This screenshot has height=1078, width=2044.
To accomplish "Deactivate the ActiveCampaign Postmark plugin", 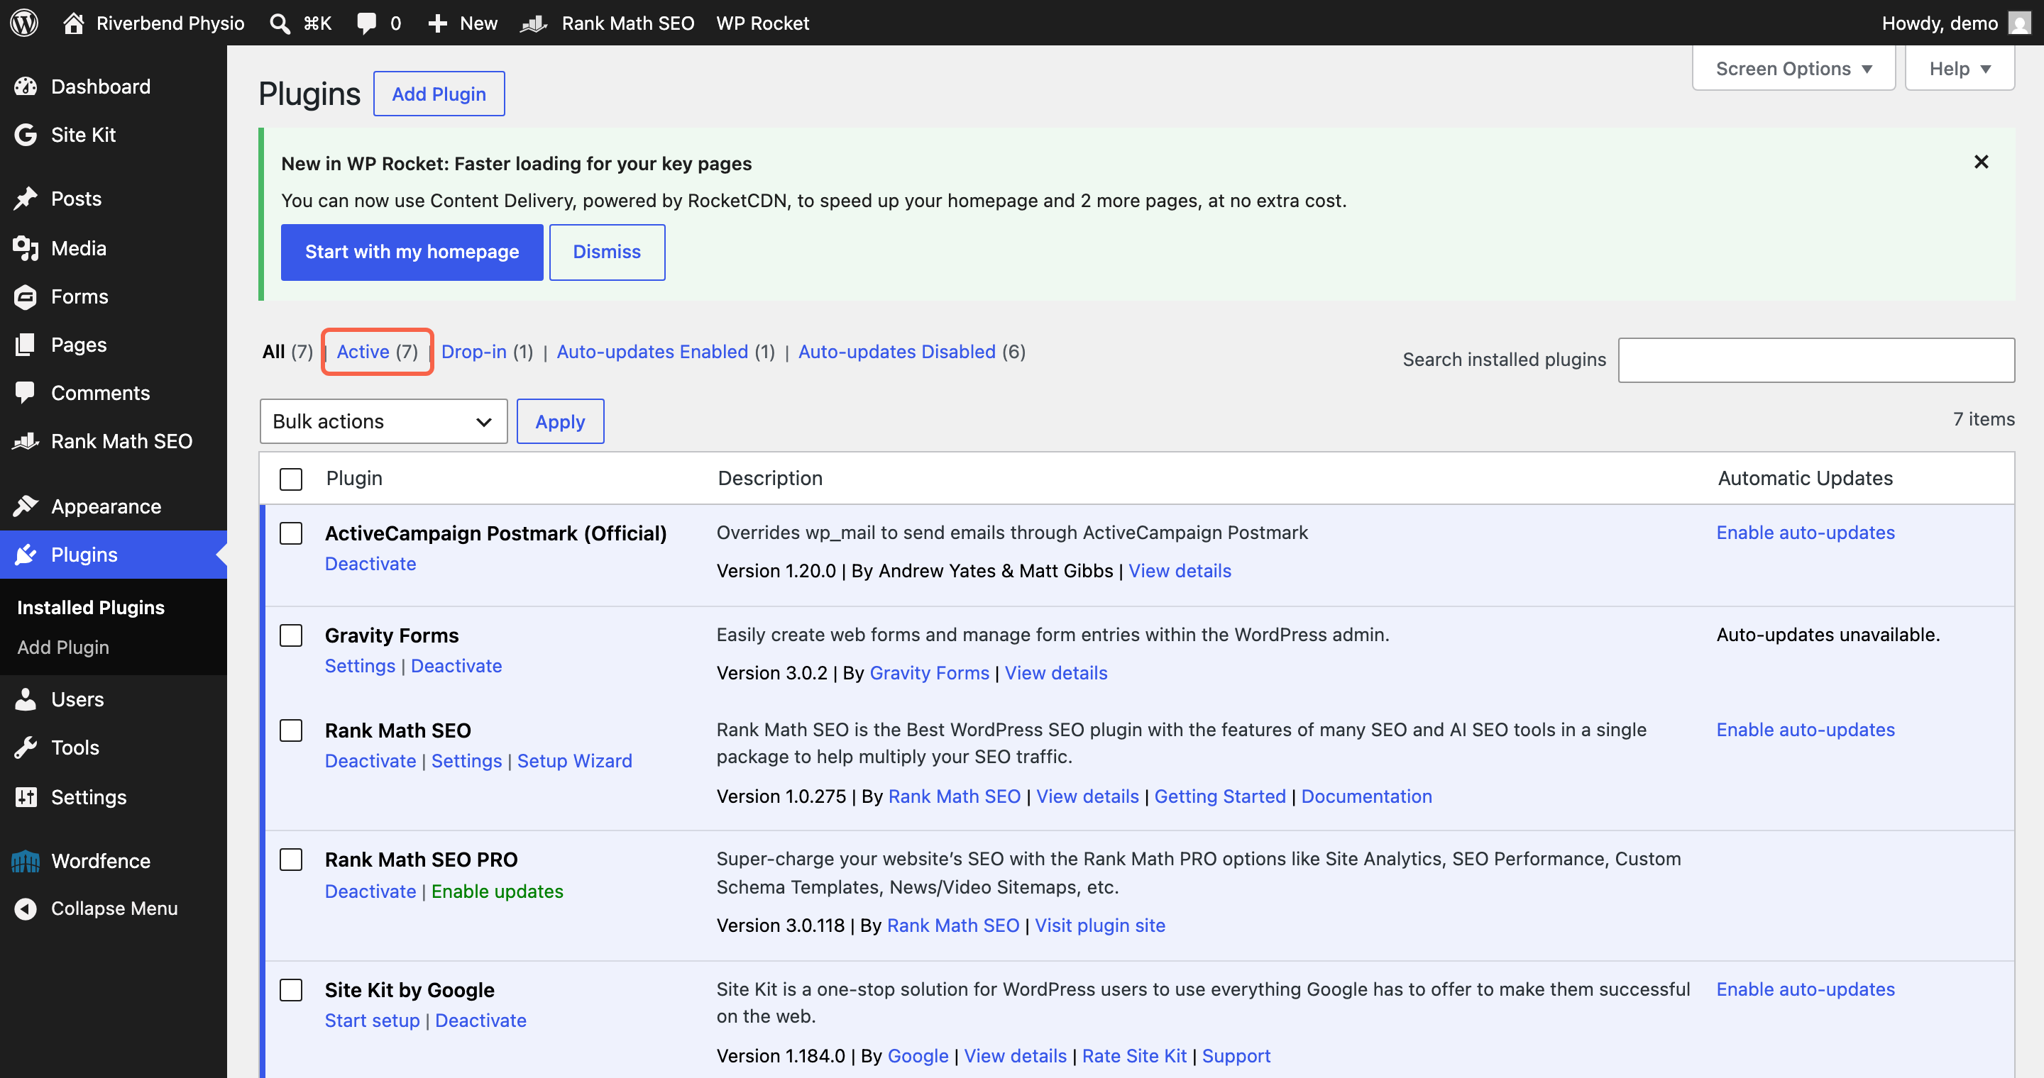I will coord(370,564).
